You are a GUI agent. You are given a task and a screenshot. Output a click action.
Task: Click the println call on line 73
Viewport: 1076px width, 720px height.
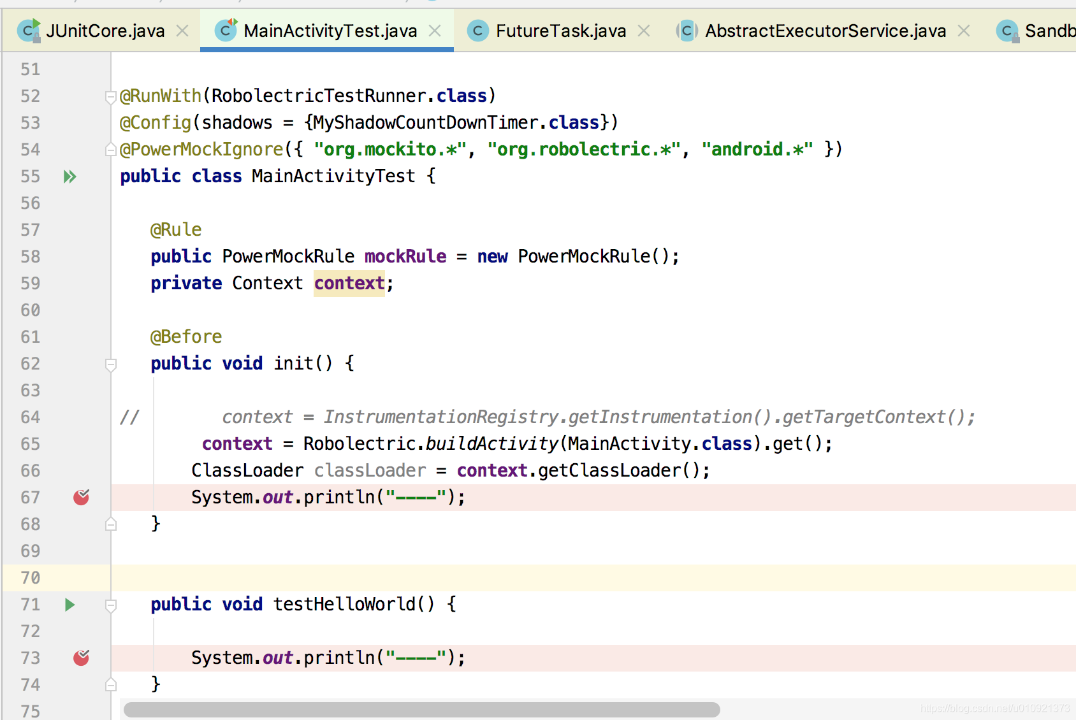pos(339,658)
